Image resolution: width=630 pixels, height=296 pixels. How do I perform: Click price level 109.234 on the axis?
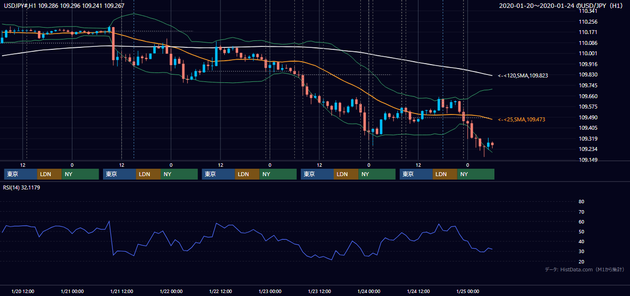(589, 149)
